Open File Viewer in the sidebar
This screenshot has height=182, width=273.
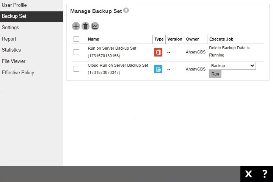[31, 61]
